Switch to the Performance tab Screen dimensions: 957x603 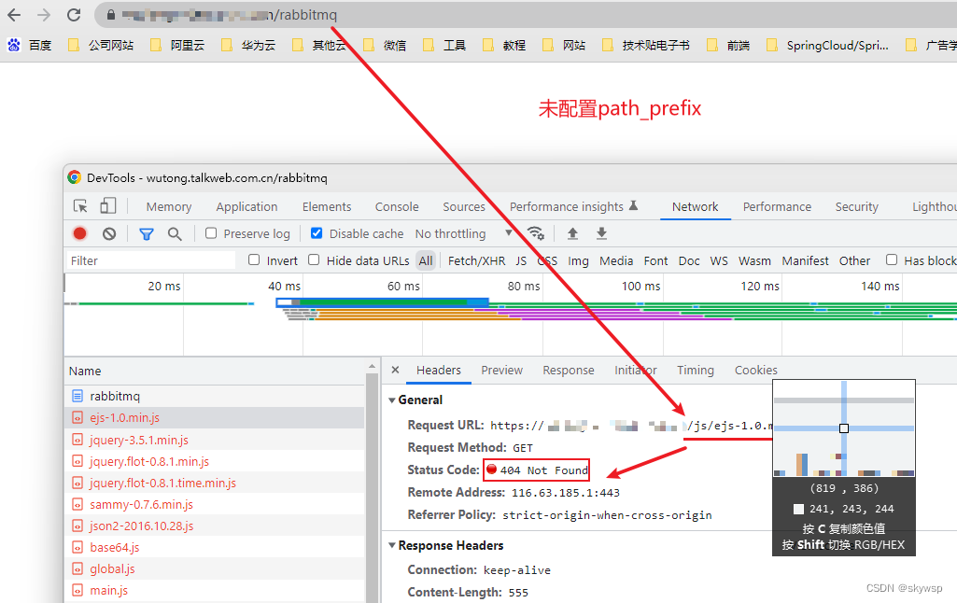click(x=778, y=206)
